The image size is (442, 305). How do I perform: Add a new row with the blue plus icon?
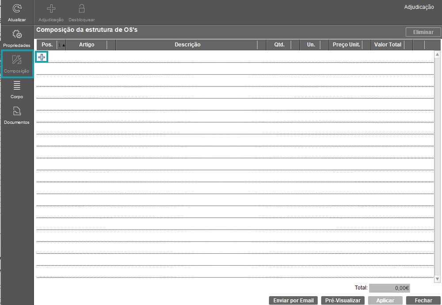42,57
